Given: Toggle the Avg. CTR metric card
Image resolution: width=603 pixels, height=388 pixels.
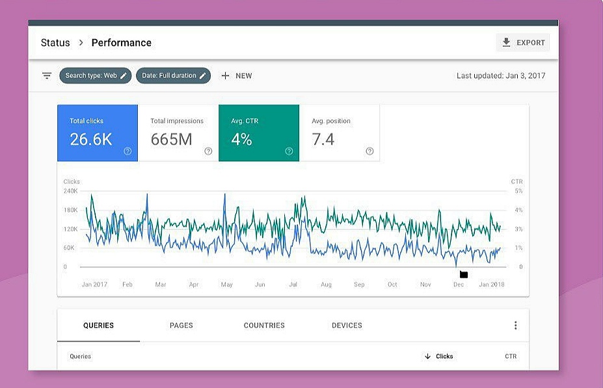Looking at the screenshot, I should pyautogui.click(x=259, y=133).
